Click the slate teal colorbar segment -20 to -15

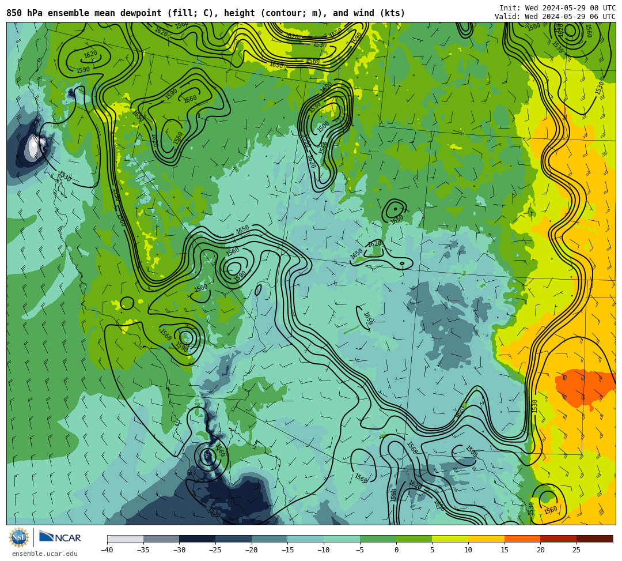[270, 539]
